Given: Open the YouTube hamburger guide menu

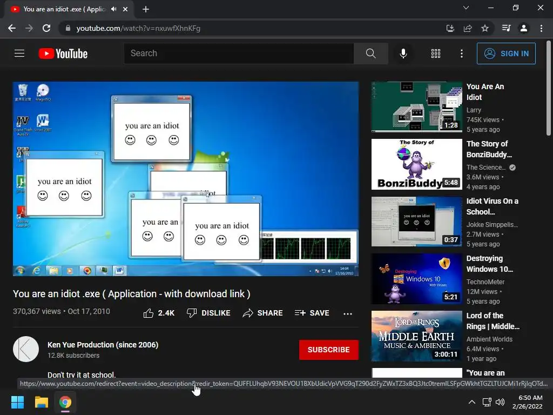Looking at the screenshot, I should coord(19,53).
